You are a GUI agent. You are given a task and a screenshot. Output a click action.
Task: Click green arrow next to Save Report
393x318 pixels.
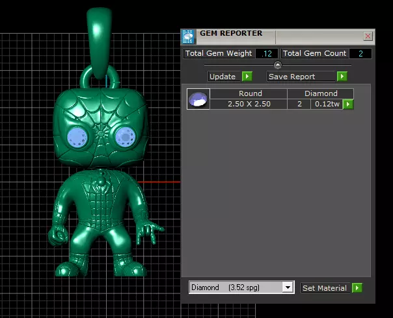(342, 76)
